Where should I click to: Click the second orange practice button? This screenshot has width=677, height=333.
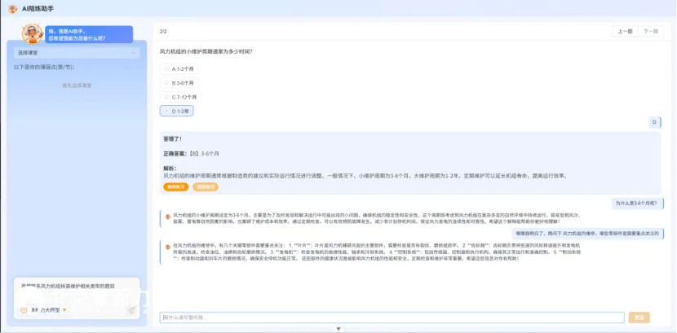(x=205, y=186)
